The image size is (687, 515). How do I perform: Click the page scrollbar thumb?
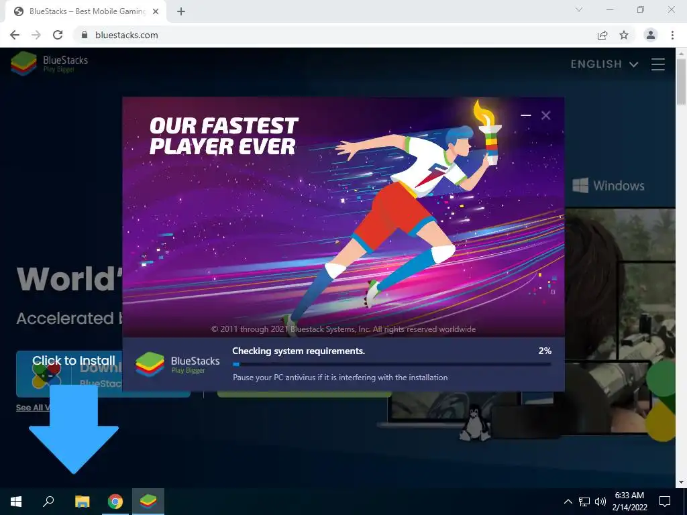tap(681, 81)
